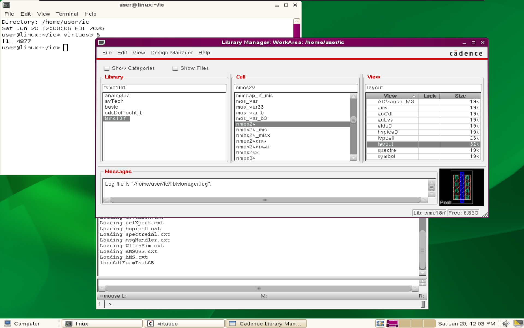Click the Cell name input field
Viewport: 524px width, 328px height.
click(296, 88)
